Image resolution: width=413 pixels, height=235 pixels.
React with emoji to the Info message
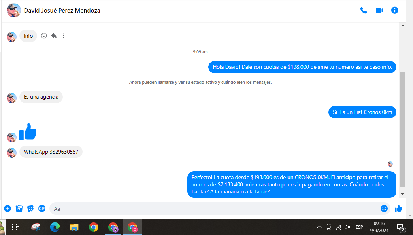[x=44, y=36]
